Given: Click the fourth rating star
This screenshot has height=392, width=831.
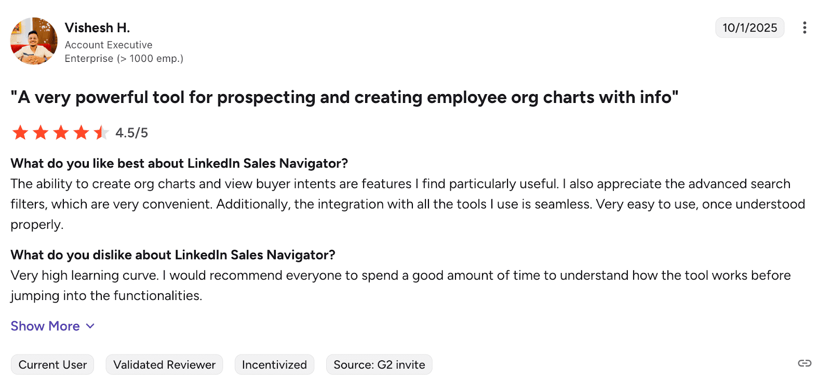Looking at the screenshot, I should [x=81, y=133].
